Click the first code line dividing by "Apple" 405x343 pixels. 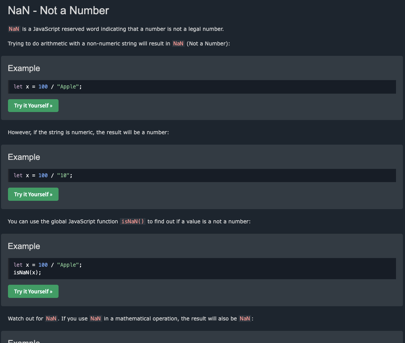pos(47,87)
